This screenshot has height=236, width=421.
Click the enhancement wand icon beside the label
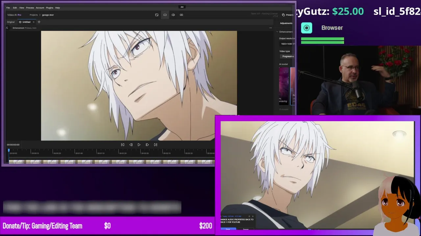7,28
